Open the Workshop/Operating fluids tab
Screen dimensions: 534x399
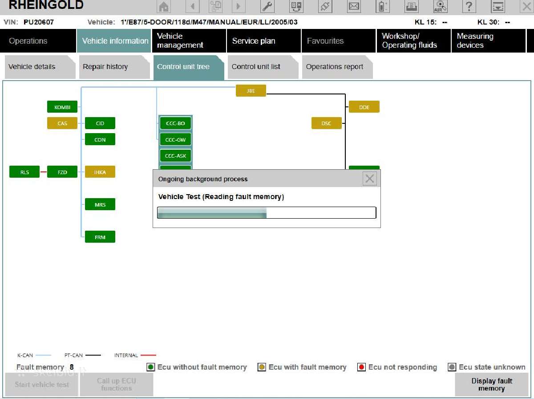pyautogui.click(x=413, y=41)
